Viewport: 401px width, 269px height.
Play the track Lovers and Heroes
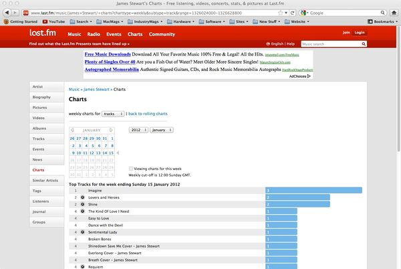pos(83,197)
